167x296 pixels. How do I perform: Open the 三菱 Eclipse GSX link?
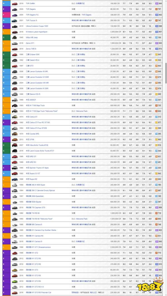point(33,54)
